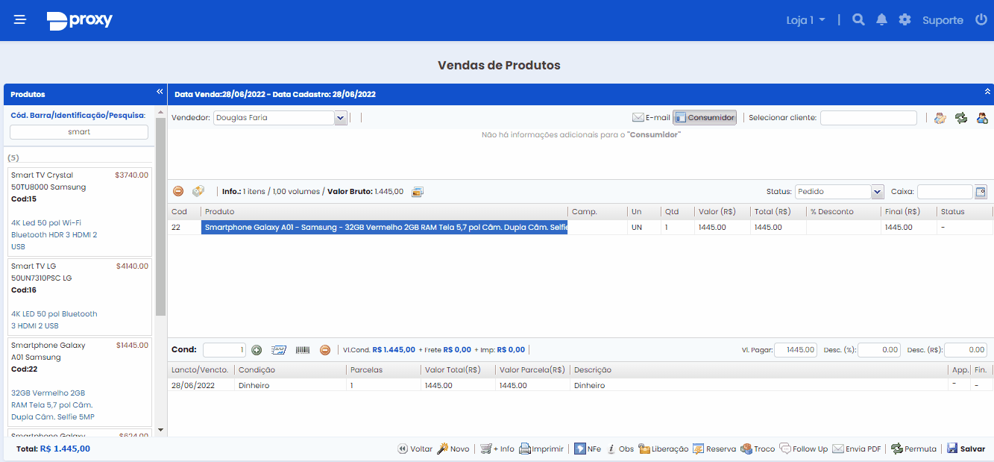Click the Valor Total(R$) column header
The width and height of the screenshot is (994, 462).
[x=458, y=370]
